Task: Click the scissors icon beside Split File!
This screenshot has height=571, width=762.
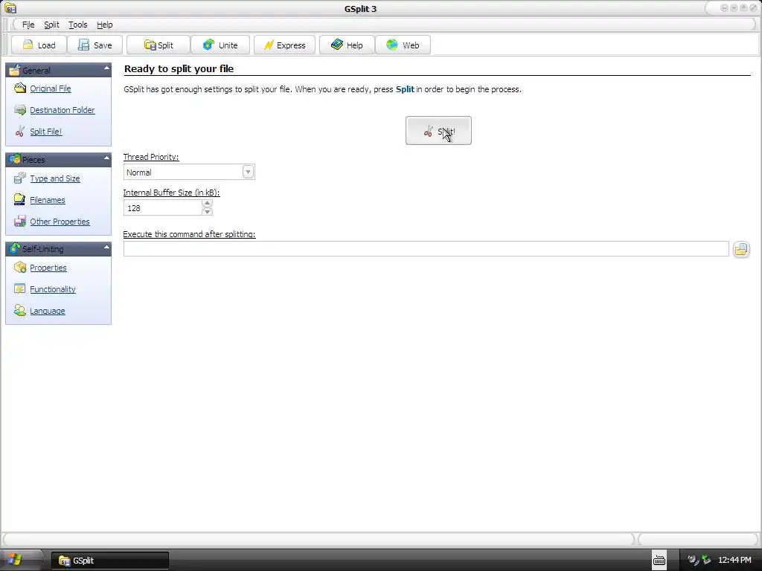Action: tap(20, 131)
